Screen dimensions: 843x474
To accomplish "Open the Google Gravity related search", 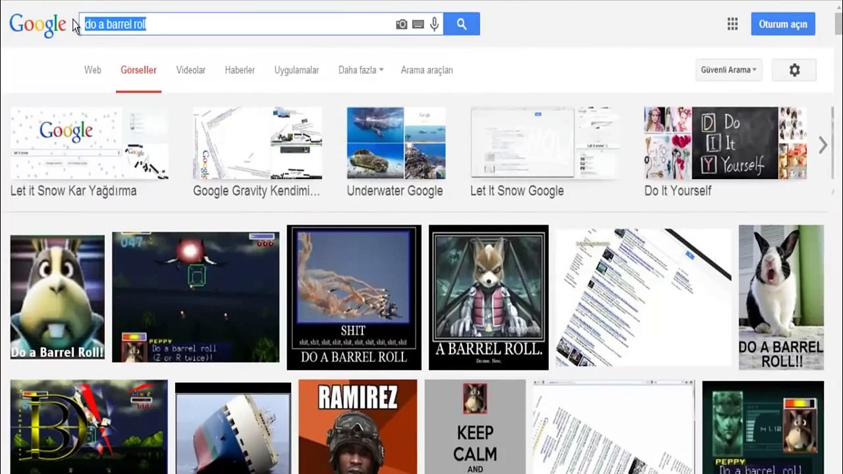I will tap(258, 153).
